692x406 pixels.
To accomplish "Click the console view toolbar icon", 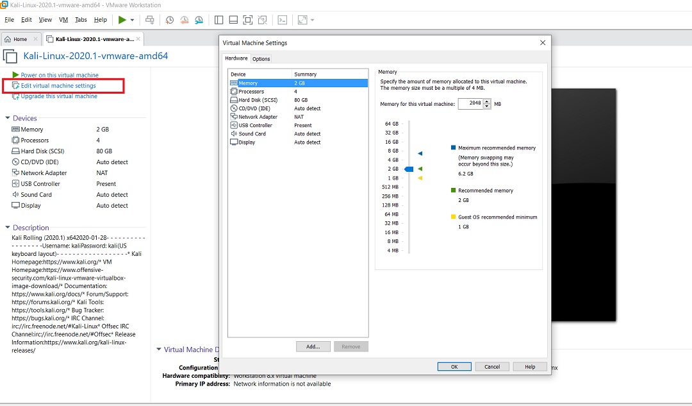I will click(x=283, y=20).
